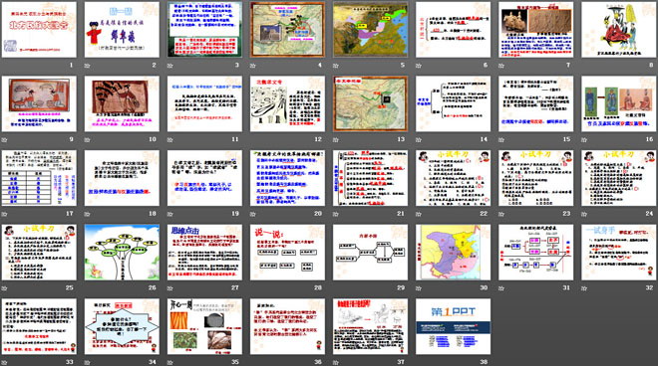Select the title slide thumbnail numbered 1
The width and height of the screenshot is (658, 366).
pos(39,29)
